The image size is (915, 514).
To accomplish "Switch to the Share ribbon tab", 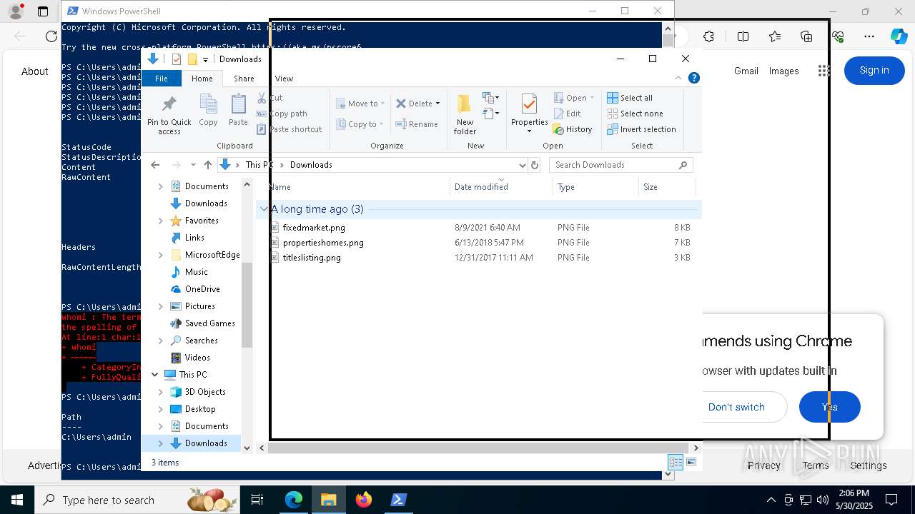I will [244, 79].
